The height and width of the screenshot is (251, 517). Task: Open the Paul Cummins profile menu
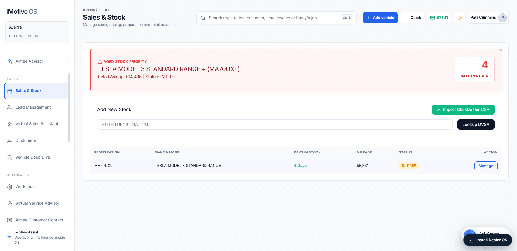pos(488,18)
